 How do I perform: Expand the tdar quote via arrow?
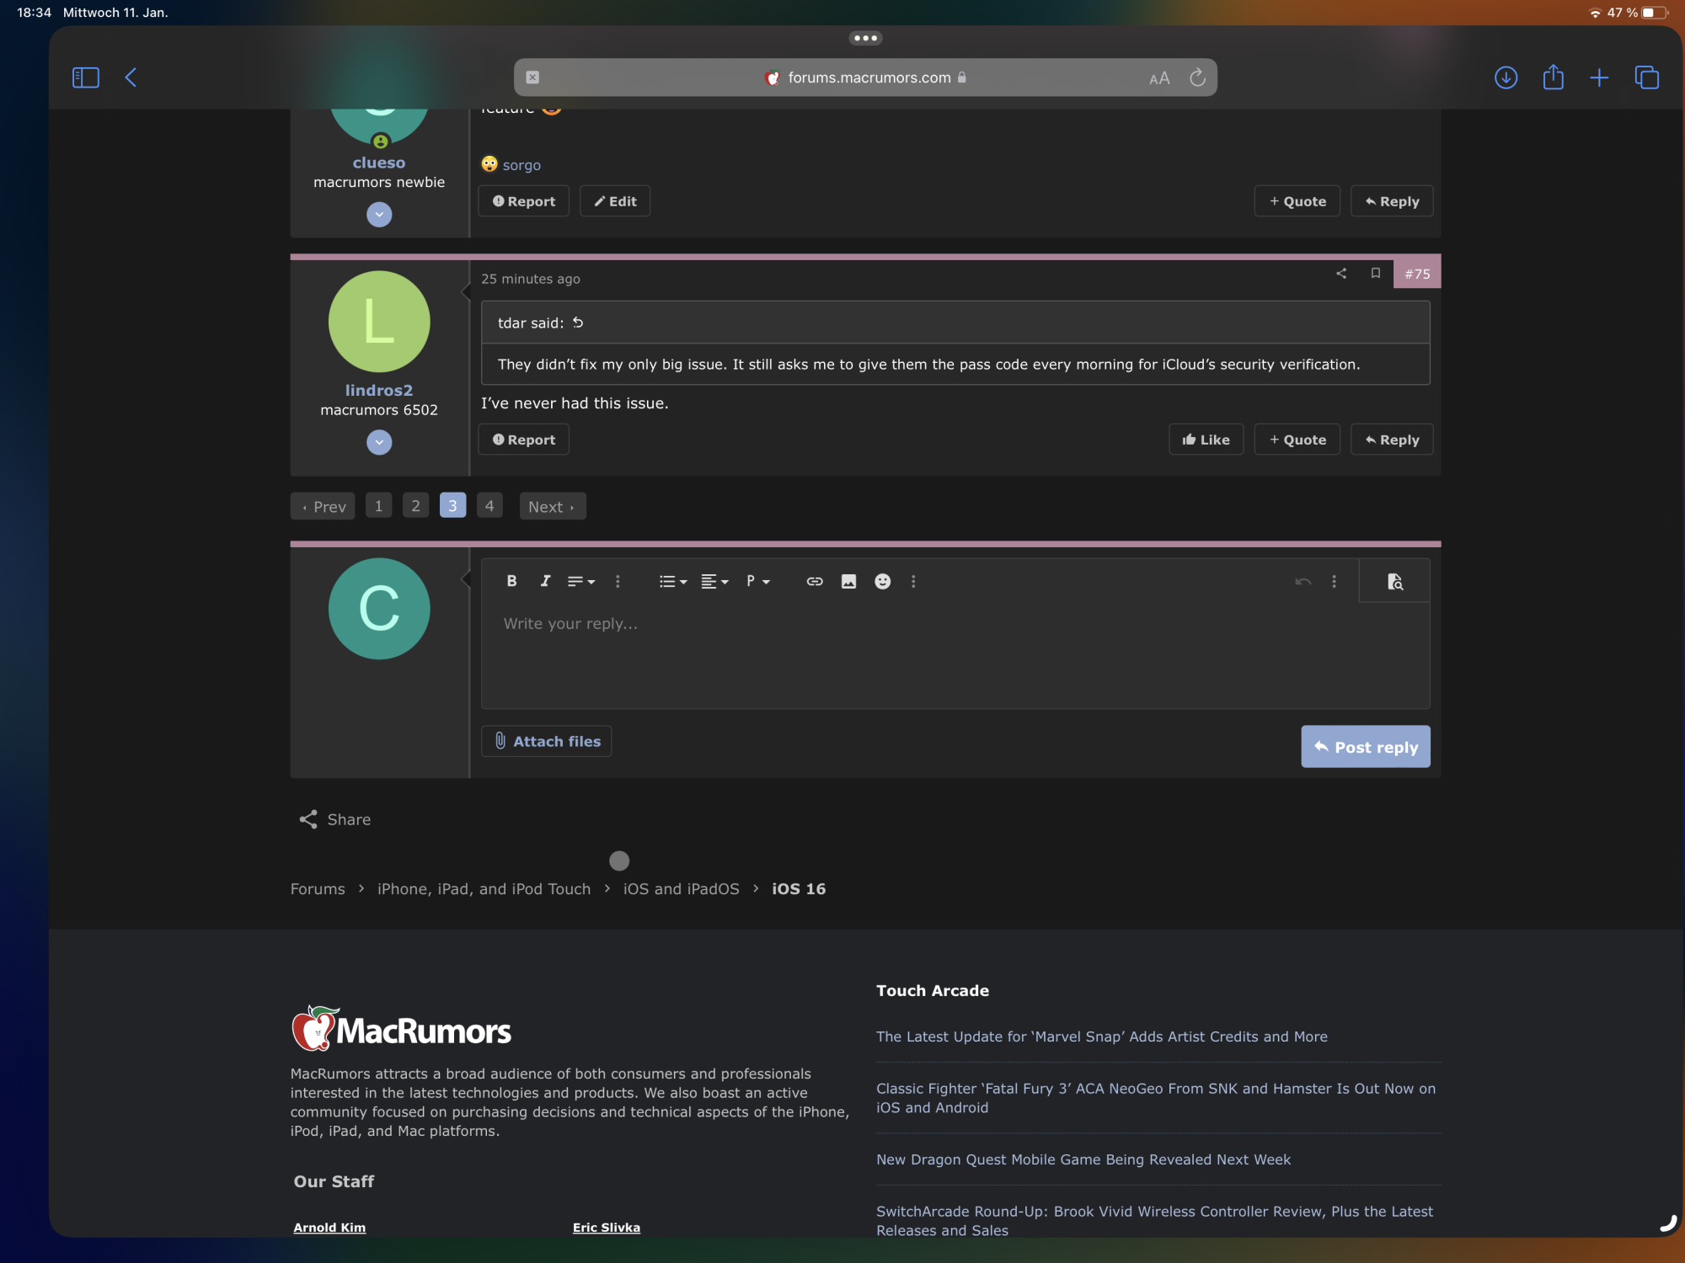click(x=578, y=322)
